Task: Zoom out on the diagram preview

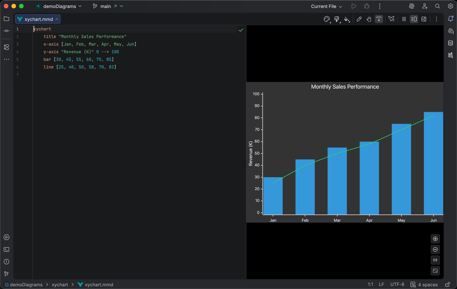Action: (435, 249)
